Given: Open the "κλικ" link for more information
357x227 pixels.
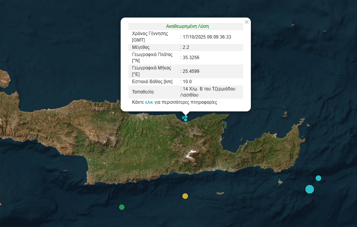Looking at the screenshot, I should (x=149, y=102).
